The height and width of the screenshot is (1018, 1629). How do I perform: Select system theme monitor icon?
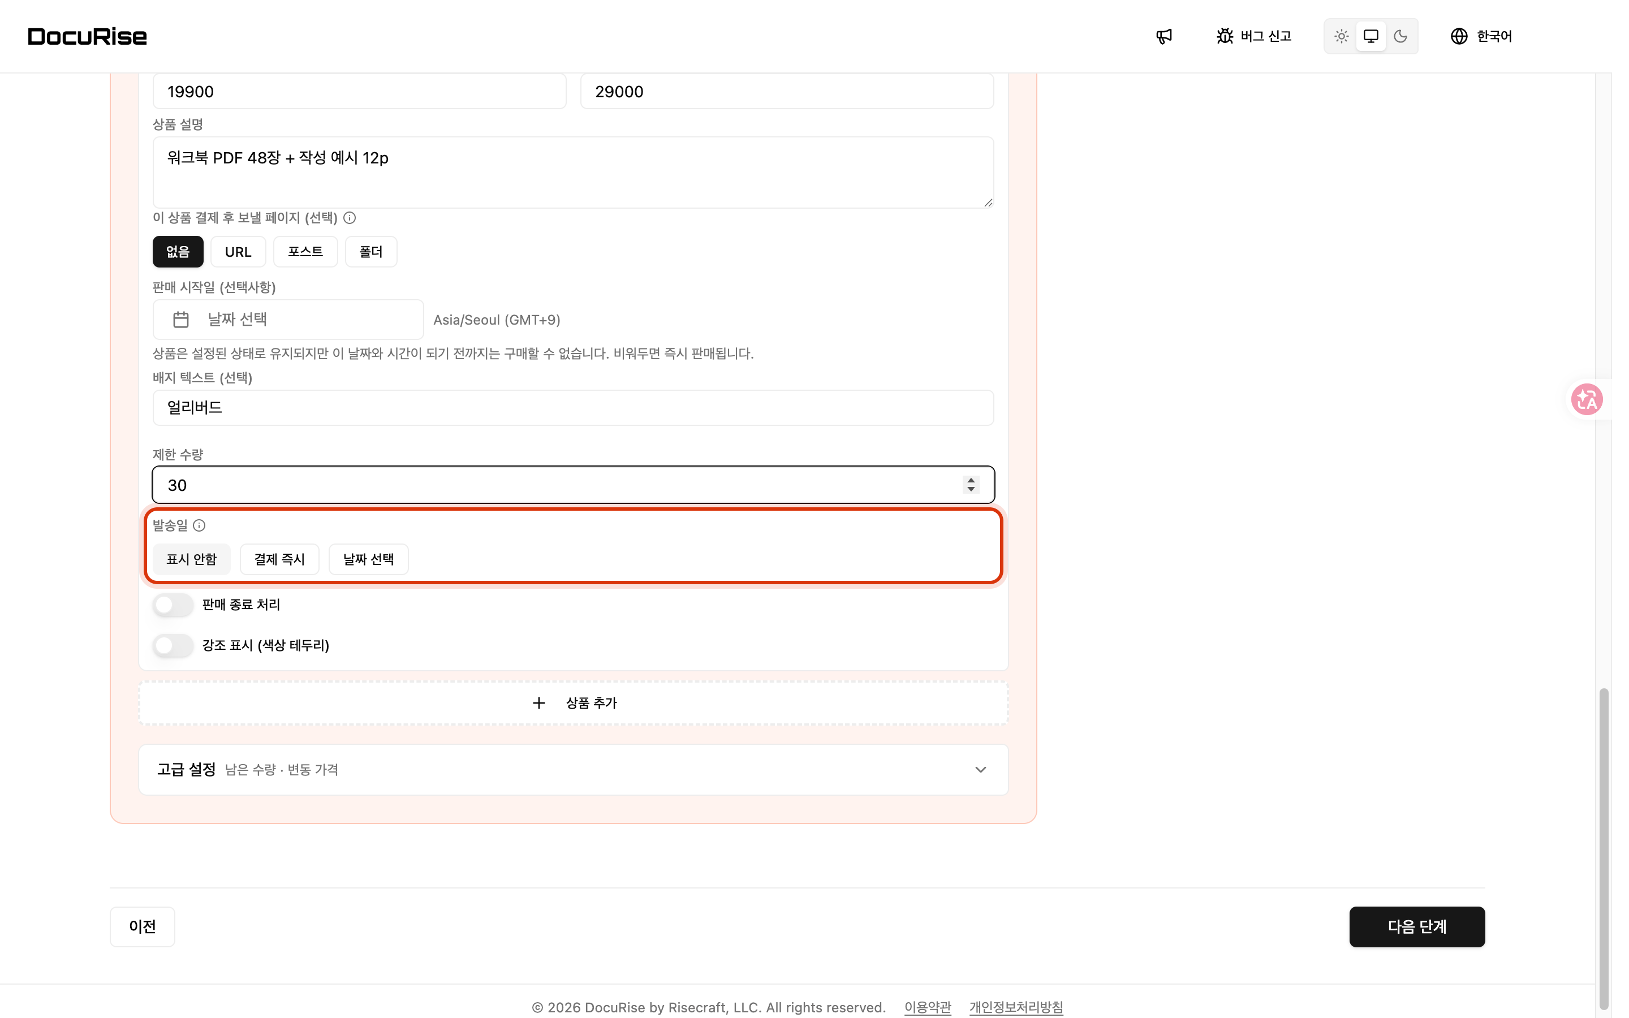[1371, 36]
